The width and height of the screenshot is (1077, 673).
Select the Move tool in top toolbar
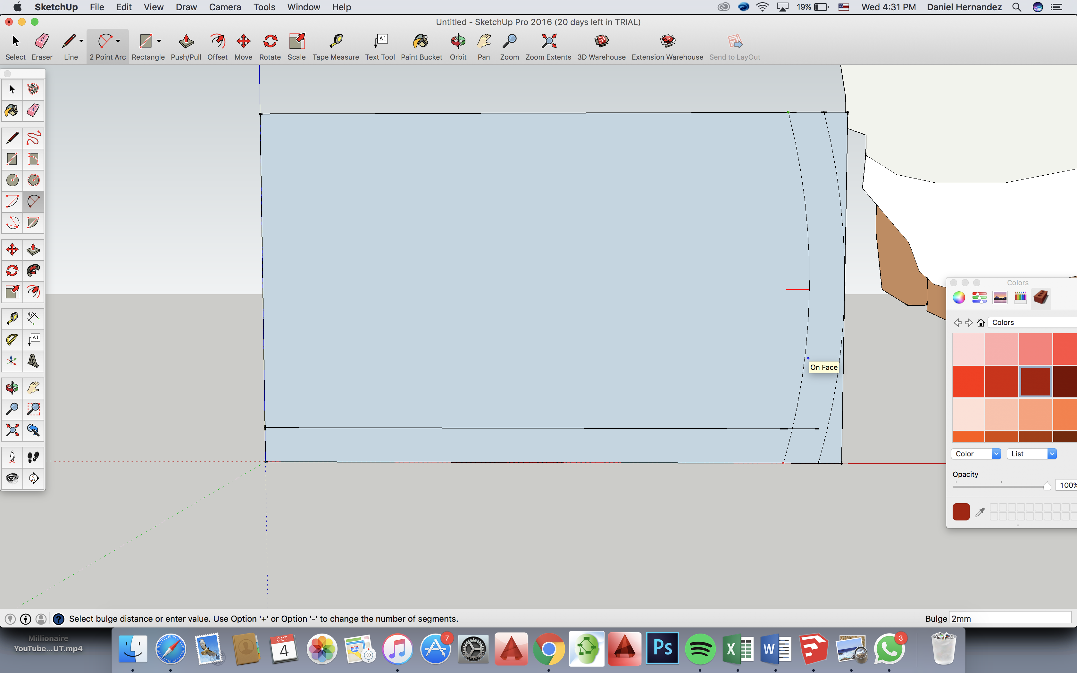pos(243,47)
